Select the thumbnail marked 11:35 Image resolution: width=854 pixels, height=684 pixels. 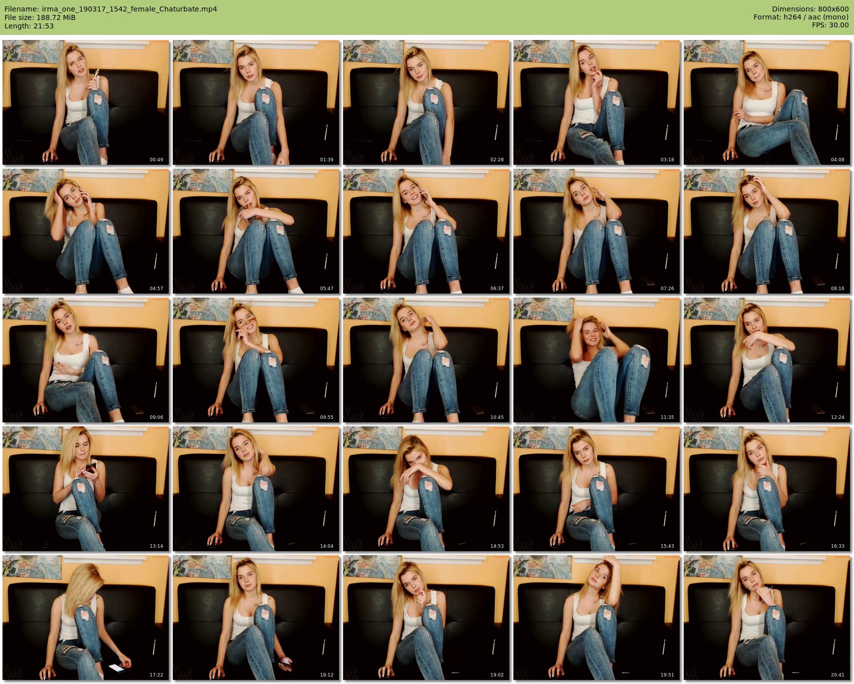point(596,360)
